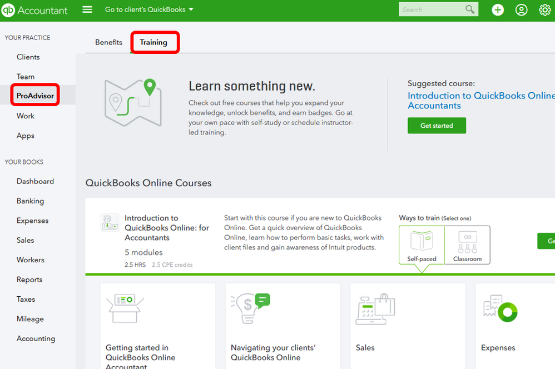The height and width of the screenshot is (369, 555).
Task: Click the lightbulb dollar Navigating icon
Action: click(250, 308)
